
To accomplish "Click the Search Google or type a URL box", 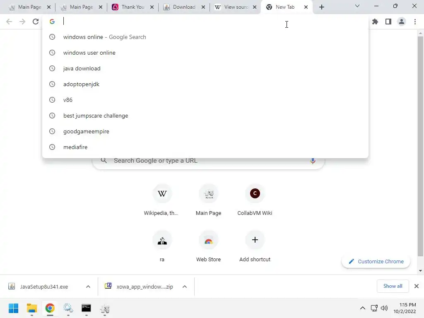I will point(208,161).
